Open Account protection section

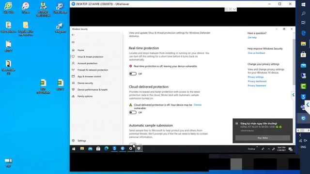tap(87, 63)
